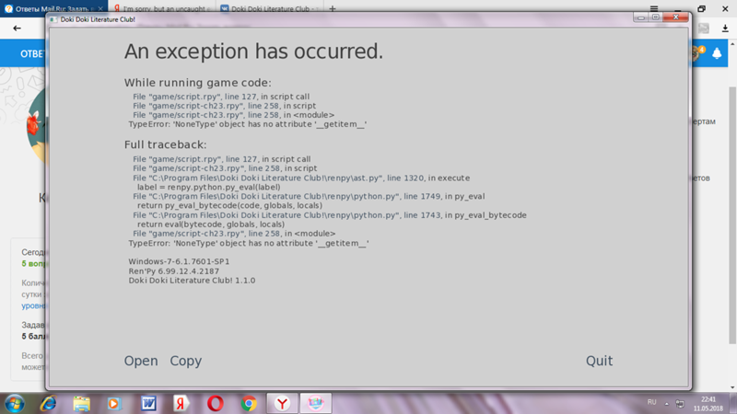Open File Explorer from taskbar
The width and height of the screenshot is (737, 414).
tap(81, 404)
